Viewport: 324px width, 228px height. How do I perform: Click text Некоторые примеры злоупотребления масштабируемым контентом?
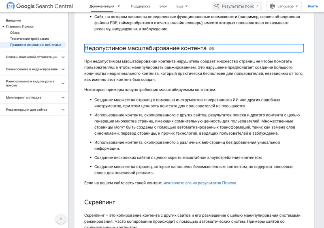[x=150, y=90]
